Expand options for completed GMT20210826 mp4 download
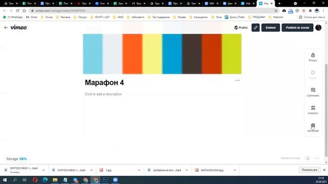Image resolution: width=328 pixels, height=184 pixels. (x=91, y=170)
